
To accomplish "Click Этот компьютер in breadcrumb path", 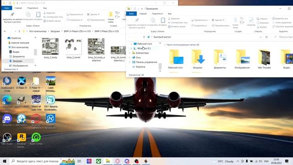I will coord(38,31).
